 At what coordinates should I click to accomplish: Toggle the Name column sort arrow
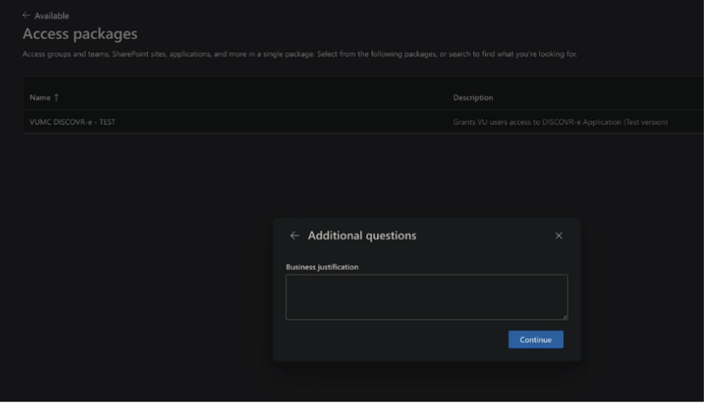pos(57,98)
